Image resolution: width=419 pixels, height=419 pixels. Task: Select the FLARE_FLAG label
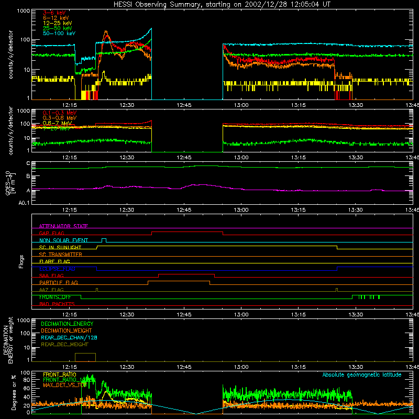pyautogui.click(x=54, y=261)
